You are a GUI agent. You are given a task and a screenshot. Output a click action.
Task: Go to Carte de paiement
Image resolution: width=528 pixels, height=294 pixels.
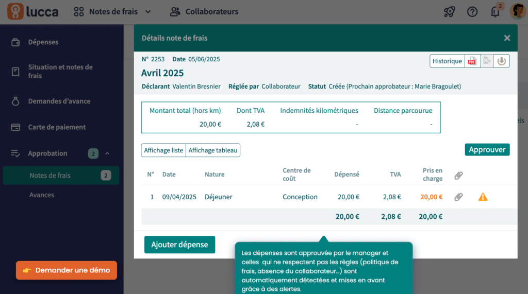pos(57,127)
